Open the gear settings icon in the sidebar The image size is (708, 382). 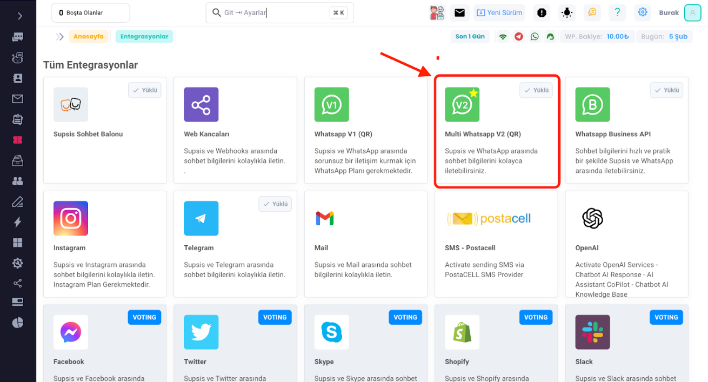click(18, 263)
